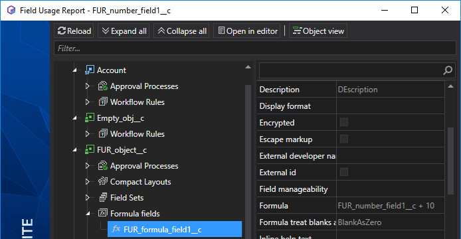Click Workflow Rules icon under Empty_obj__c
The width and height of the screenshot is (461, 239).
102,133
